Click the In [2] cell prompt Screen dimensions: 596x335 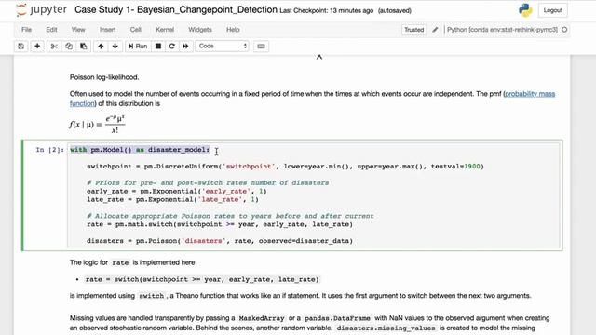point(49,150)
